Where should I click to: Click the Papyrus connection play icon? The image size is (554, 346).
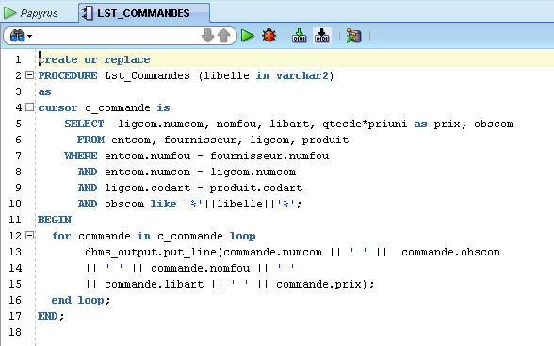(x=9, y=13)
